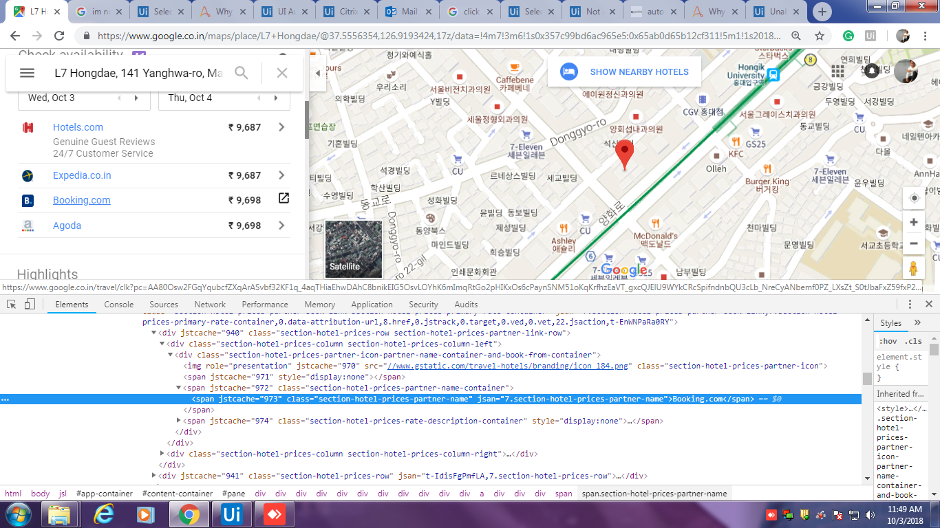This screenshot has height=528, width=940.
Task: Click the Booking.com logo icon
Action: tap(28, 201)
